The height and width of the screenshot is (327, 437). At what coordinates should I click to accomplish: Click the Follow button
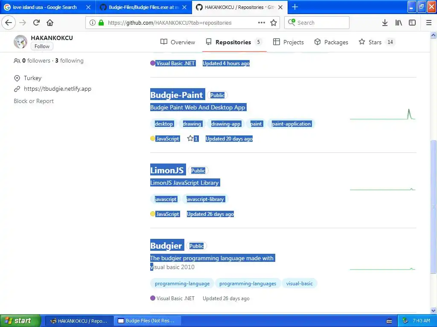42,46
